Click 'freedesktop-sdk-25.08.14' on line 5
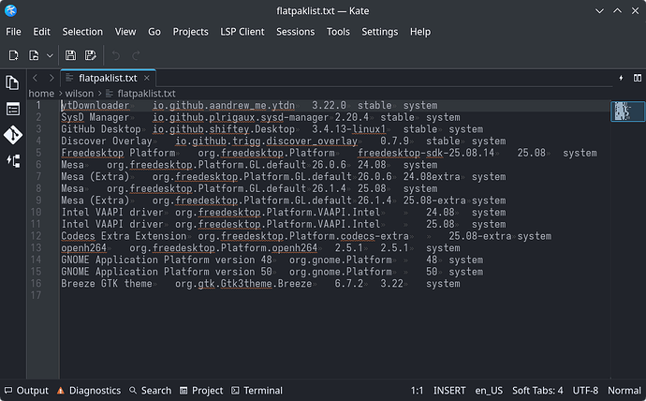646x401 pixels. pyautogui.click(x=426, y=153)
